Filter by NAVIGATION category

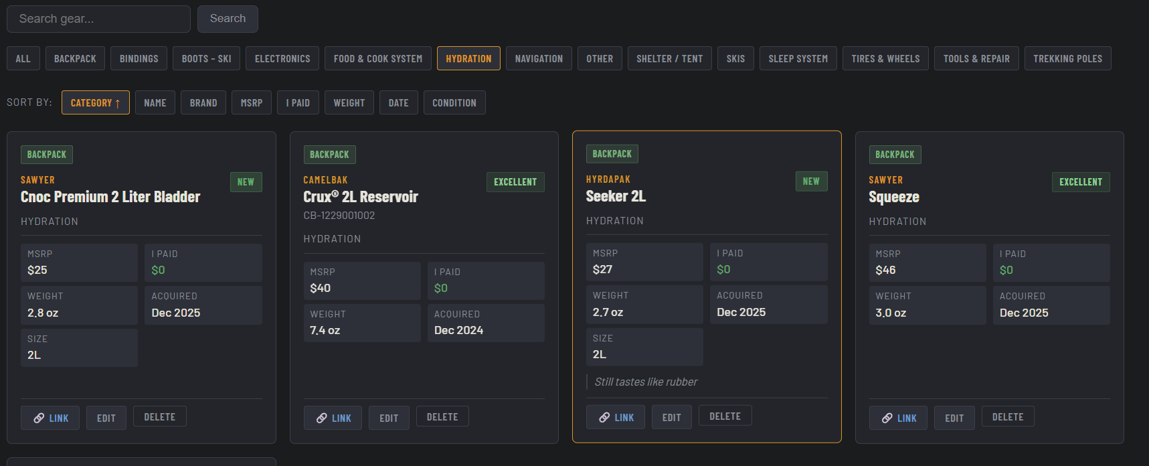539,58
